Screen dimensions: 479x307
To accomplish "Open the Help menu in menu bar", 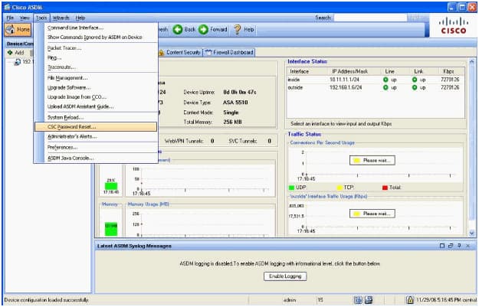I will (80, 18).
